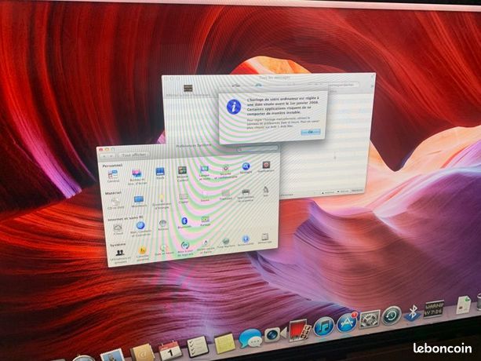Screen dimensions: 481x361
Task: Click OK in the clock warning dialog
Action: point(311,132)
